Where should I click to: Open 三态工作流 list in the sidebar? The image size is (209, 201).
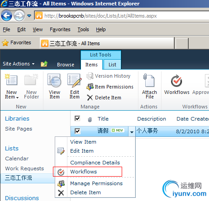coord(18,178)
